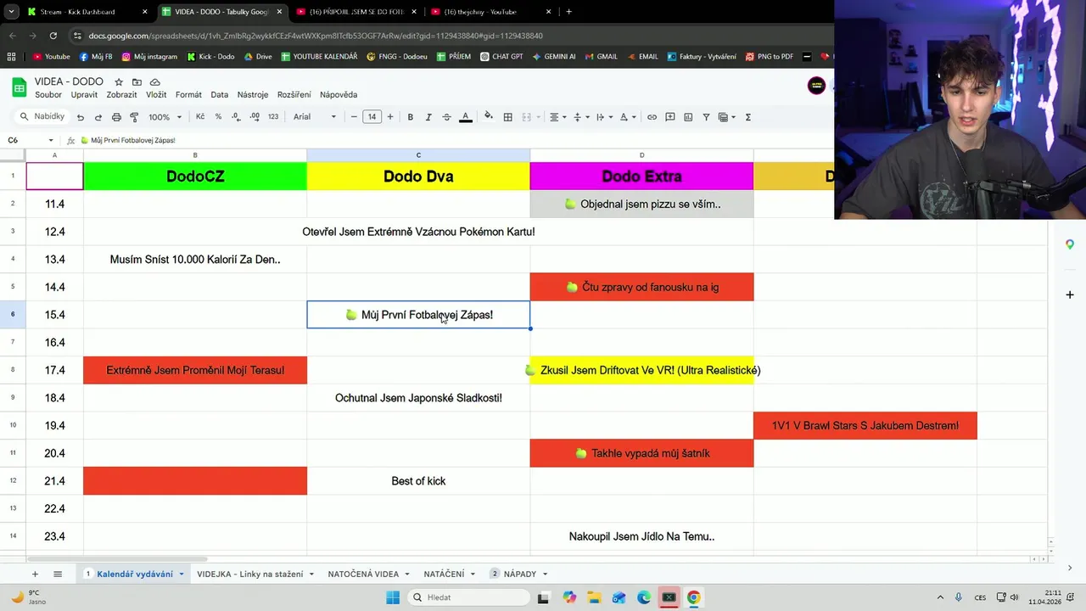Screen dimensions: 1086x611
Task: Add a new sheet
Action: [x=35, y=575]
